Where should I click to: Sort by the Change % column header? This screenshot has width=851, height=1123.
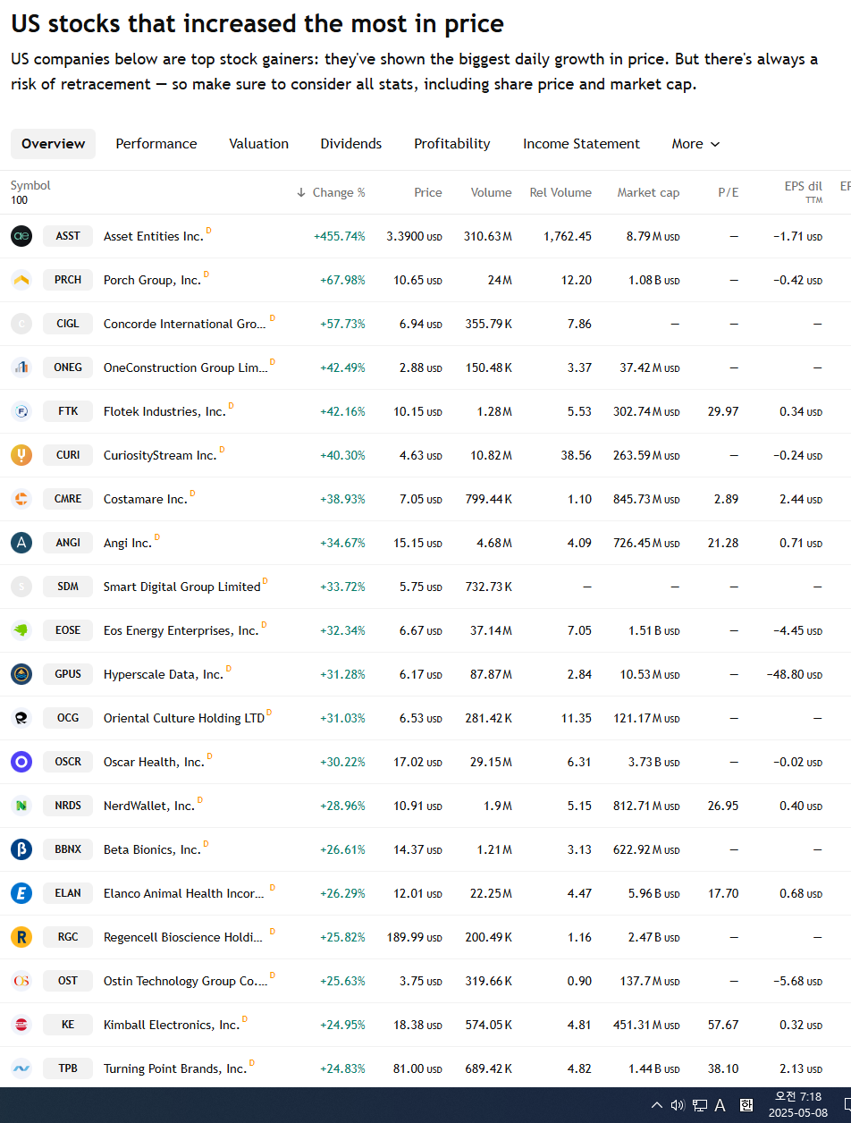click(332, 192)
